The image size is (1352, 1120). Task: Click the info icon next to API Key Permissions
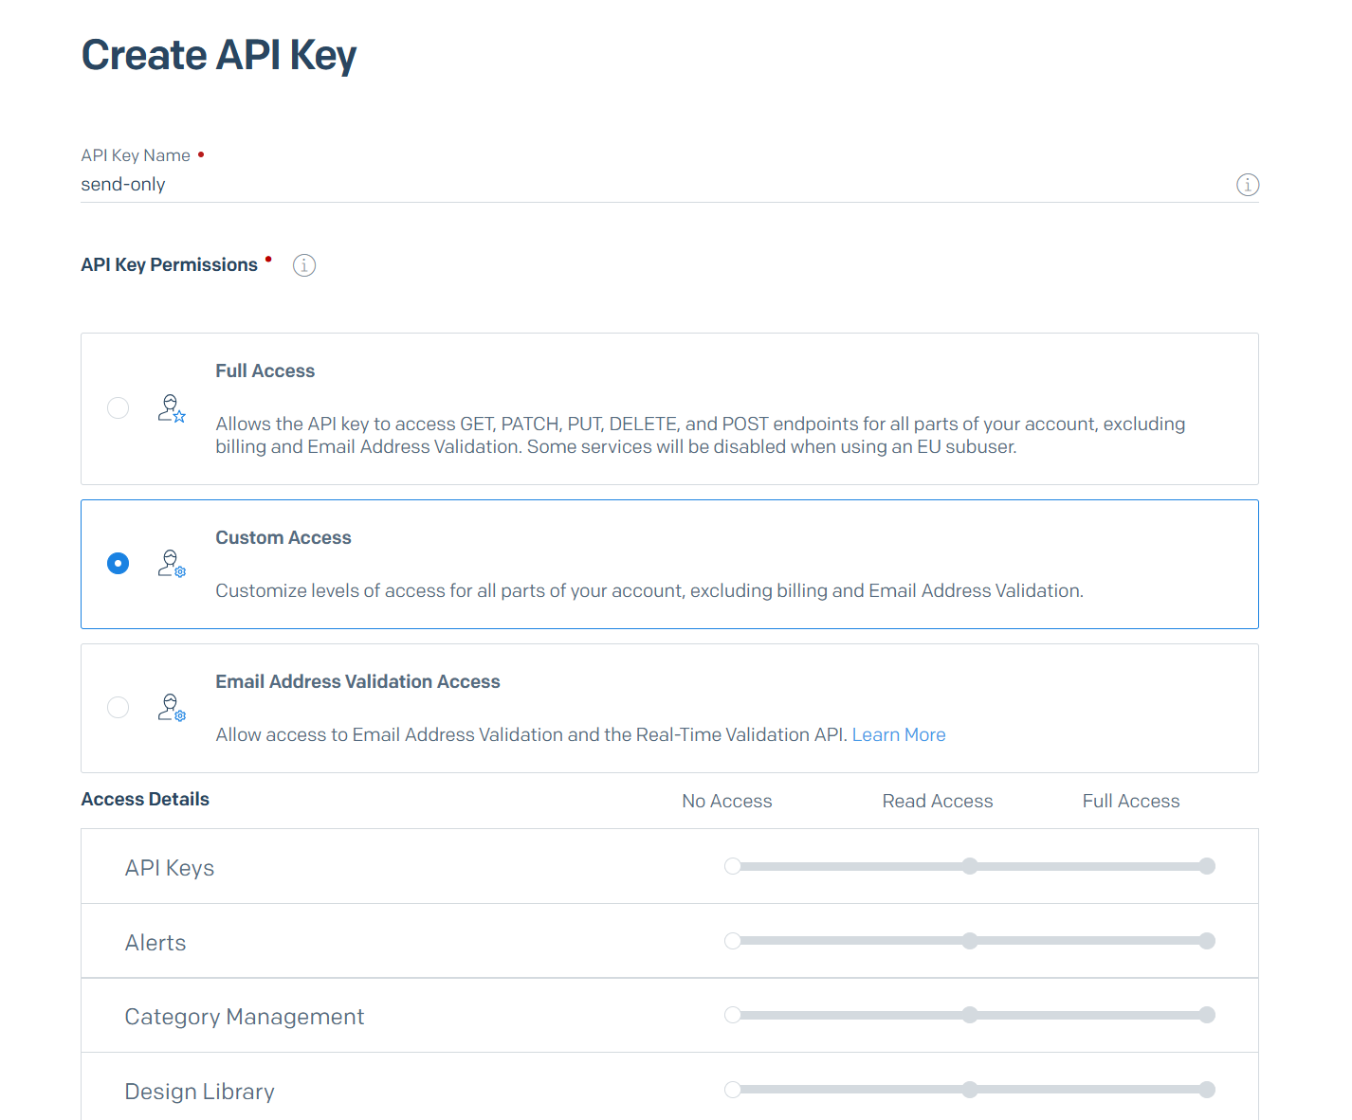(303, 265)
